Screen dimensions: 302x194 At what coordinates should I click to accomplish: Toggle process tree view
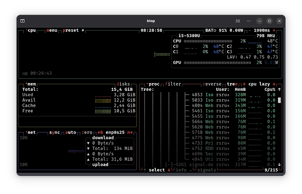click(232, 84)
